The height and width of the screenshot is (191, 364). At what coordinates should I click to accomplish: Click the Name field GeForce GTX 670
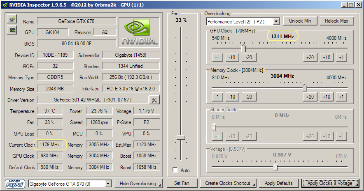click(77, 21)
